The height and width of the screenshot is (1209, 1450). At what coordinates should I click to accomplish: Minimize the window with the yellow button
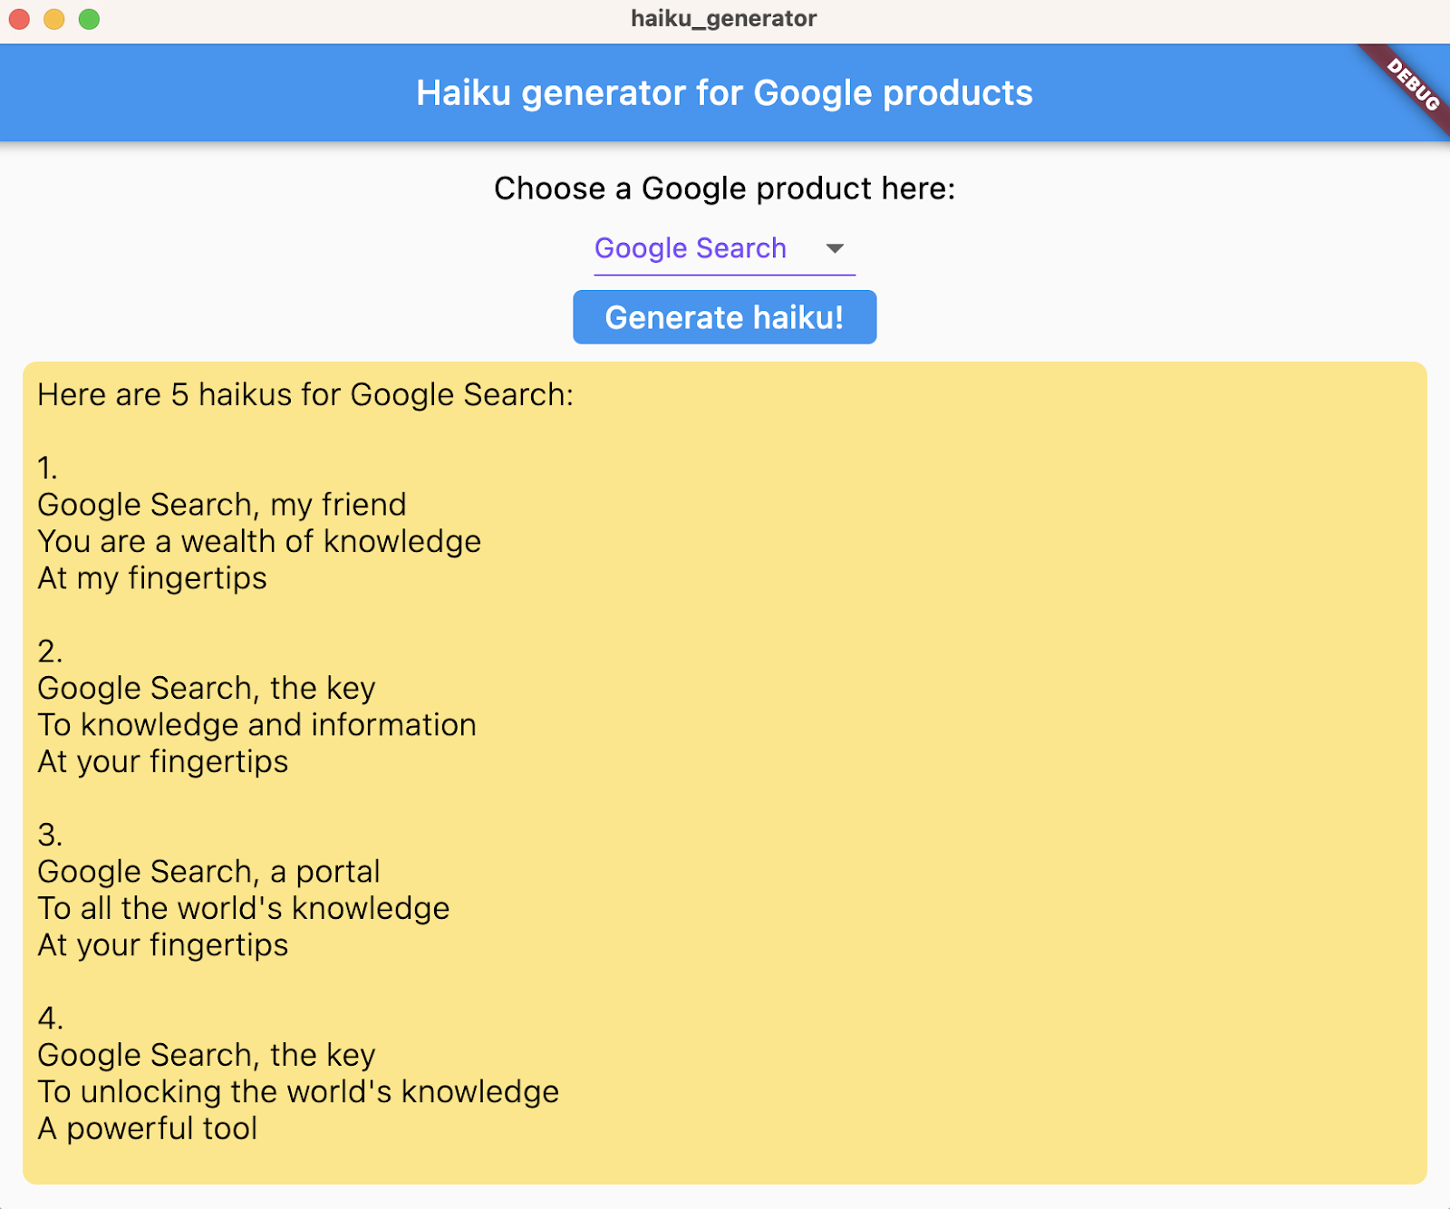click(x=54, y=19)
